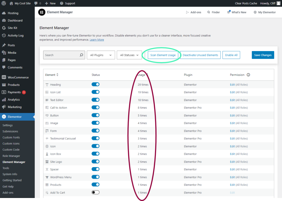The width and height of the screenshot is (282, 201).
Task: Open the WooCommerce sidebar icon
Action: tap(4, 77)
